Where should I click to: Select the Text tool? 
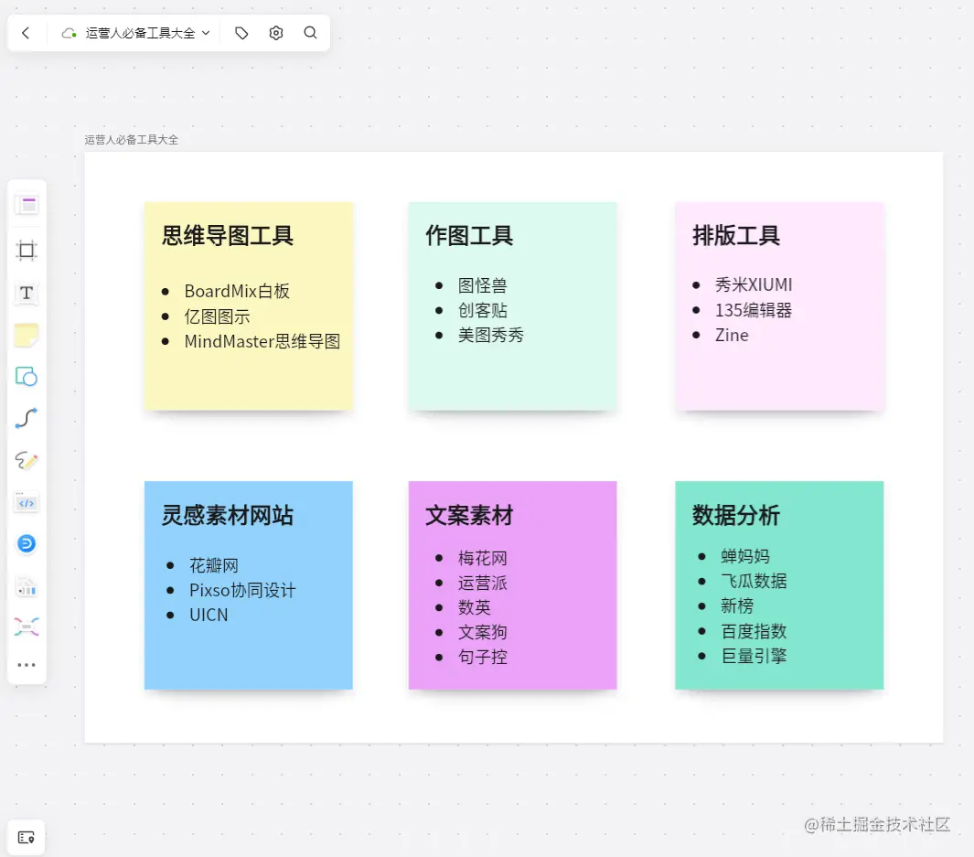pos(27,293)
